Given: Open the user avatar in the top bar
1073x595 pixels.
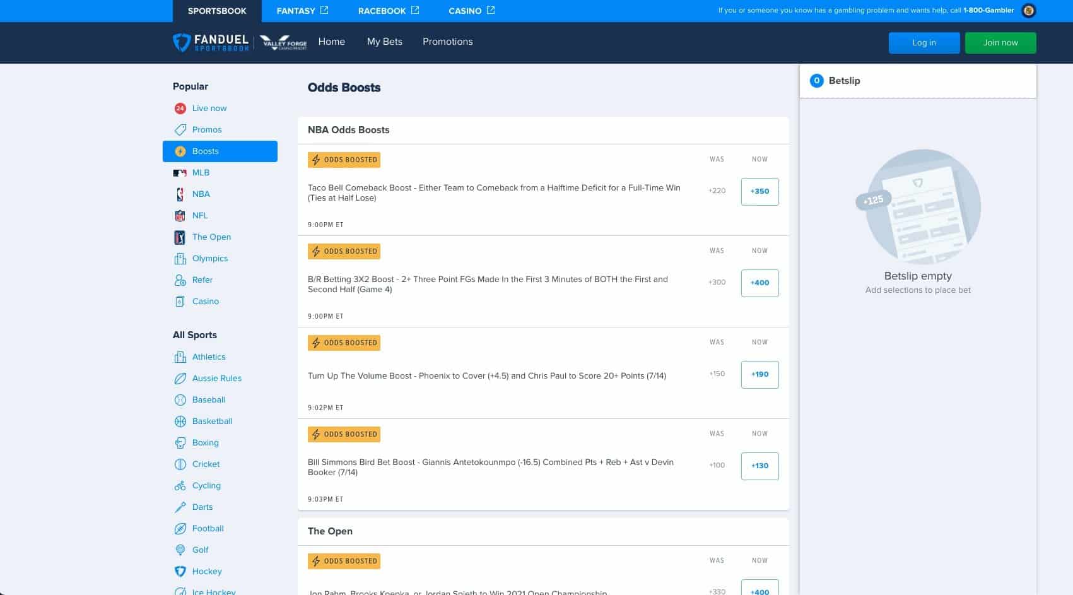Looking at the screenshot, I should tap(1028, 10).
